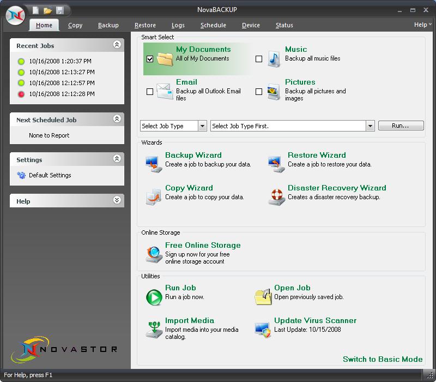Collapse the Settings panel
The width and height of the screenshot is (436, 382).
coord(117,159)
